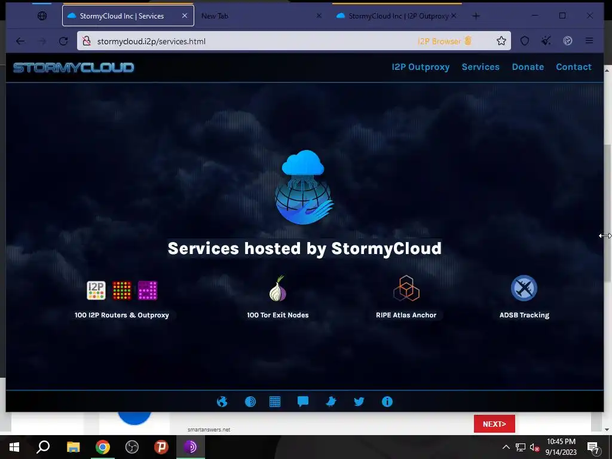Image resolution: width=612 pixels, height=459 pixels.
Task: Open the Contact nav link
Action: tap(574, 67)
